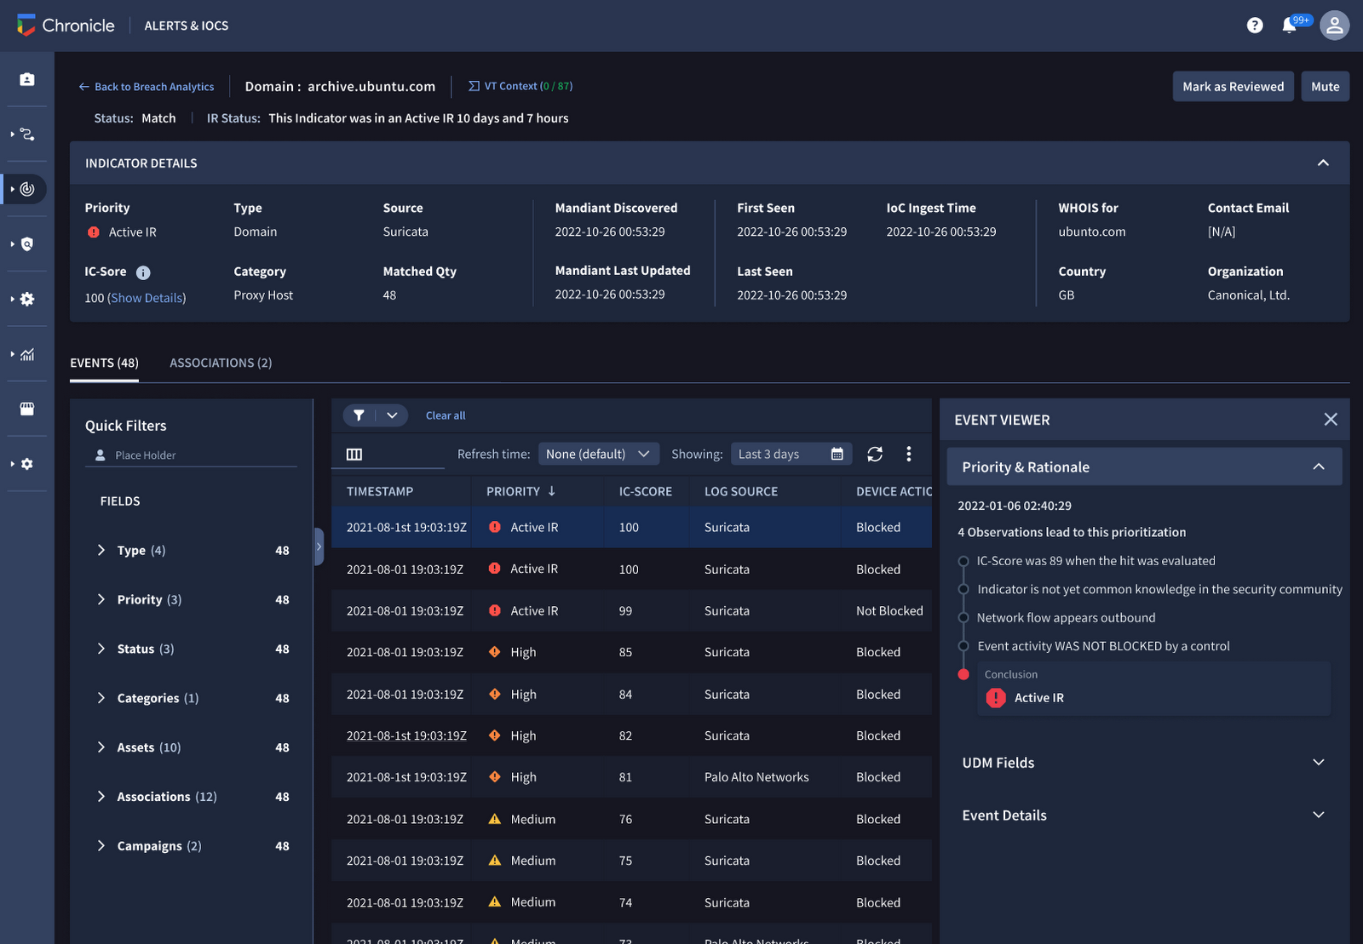
Task: Open the column layout icon
Action: (354, 455)
